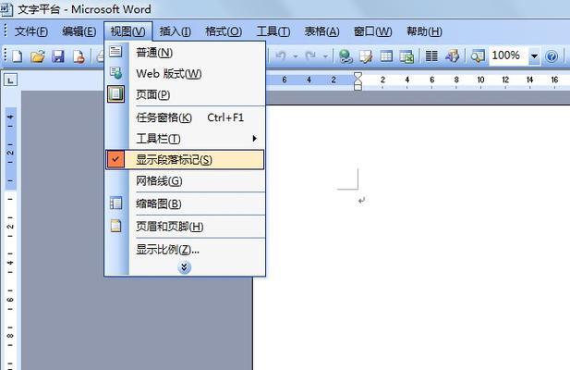Toggle Document Map icon
570x370 pixels.
click(x=478, y=56)
